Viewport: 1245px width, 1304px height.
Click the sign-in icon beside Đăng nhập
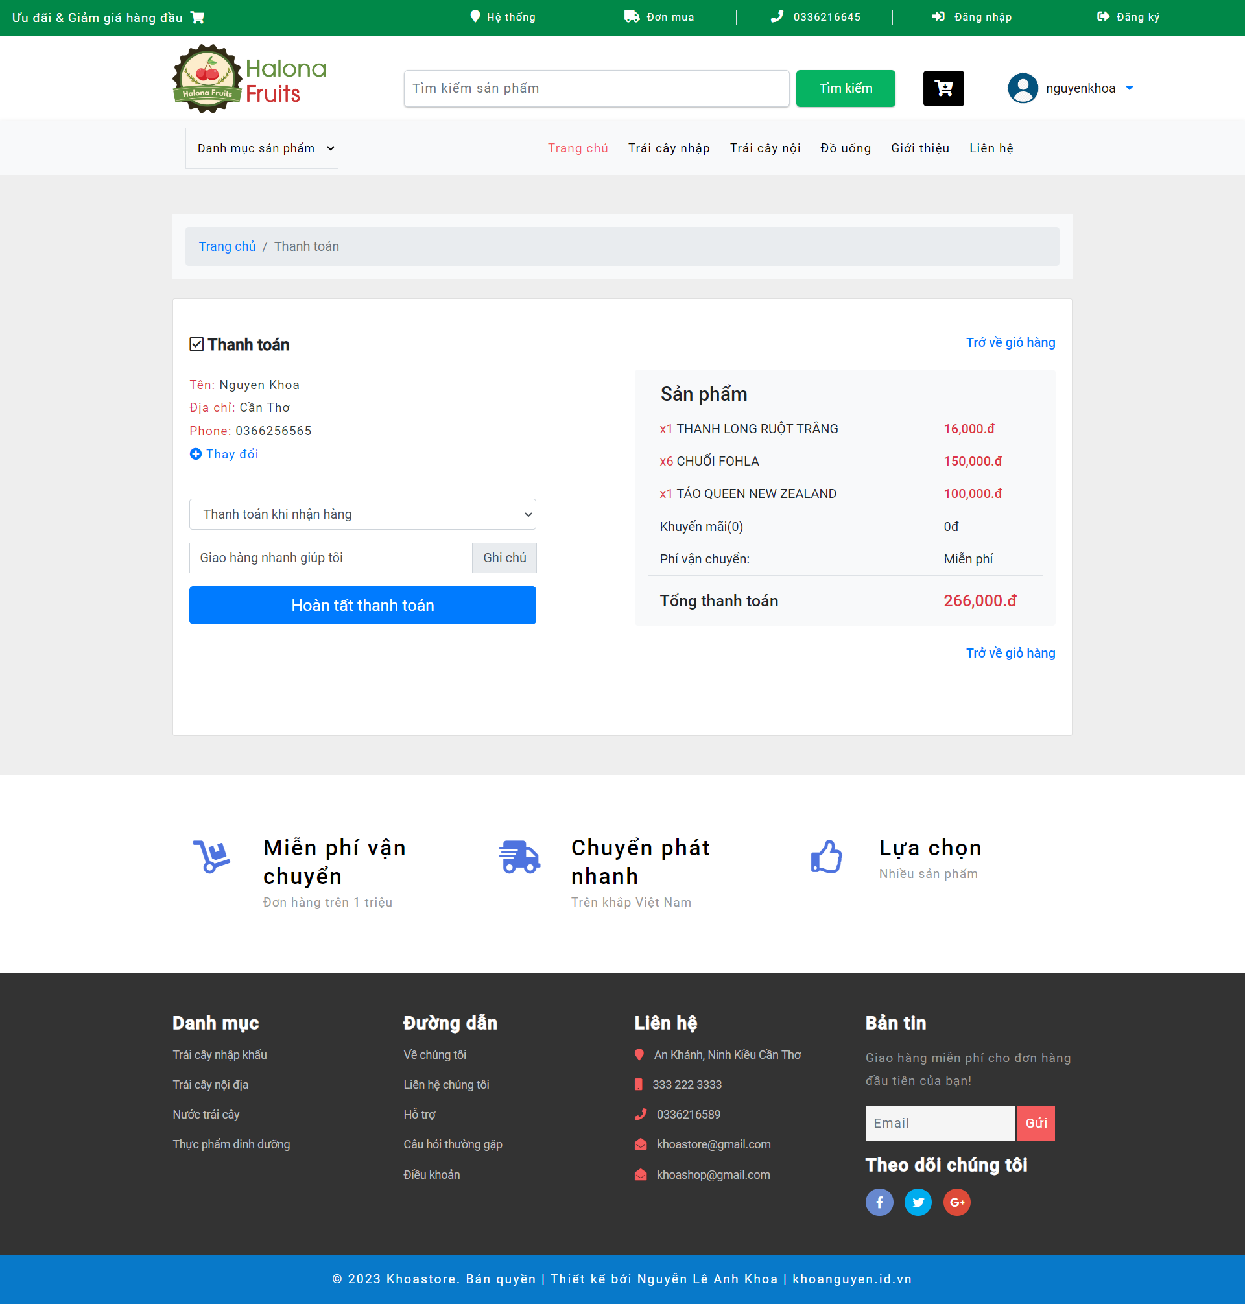point(938,17)
